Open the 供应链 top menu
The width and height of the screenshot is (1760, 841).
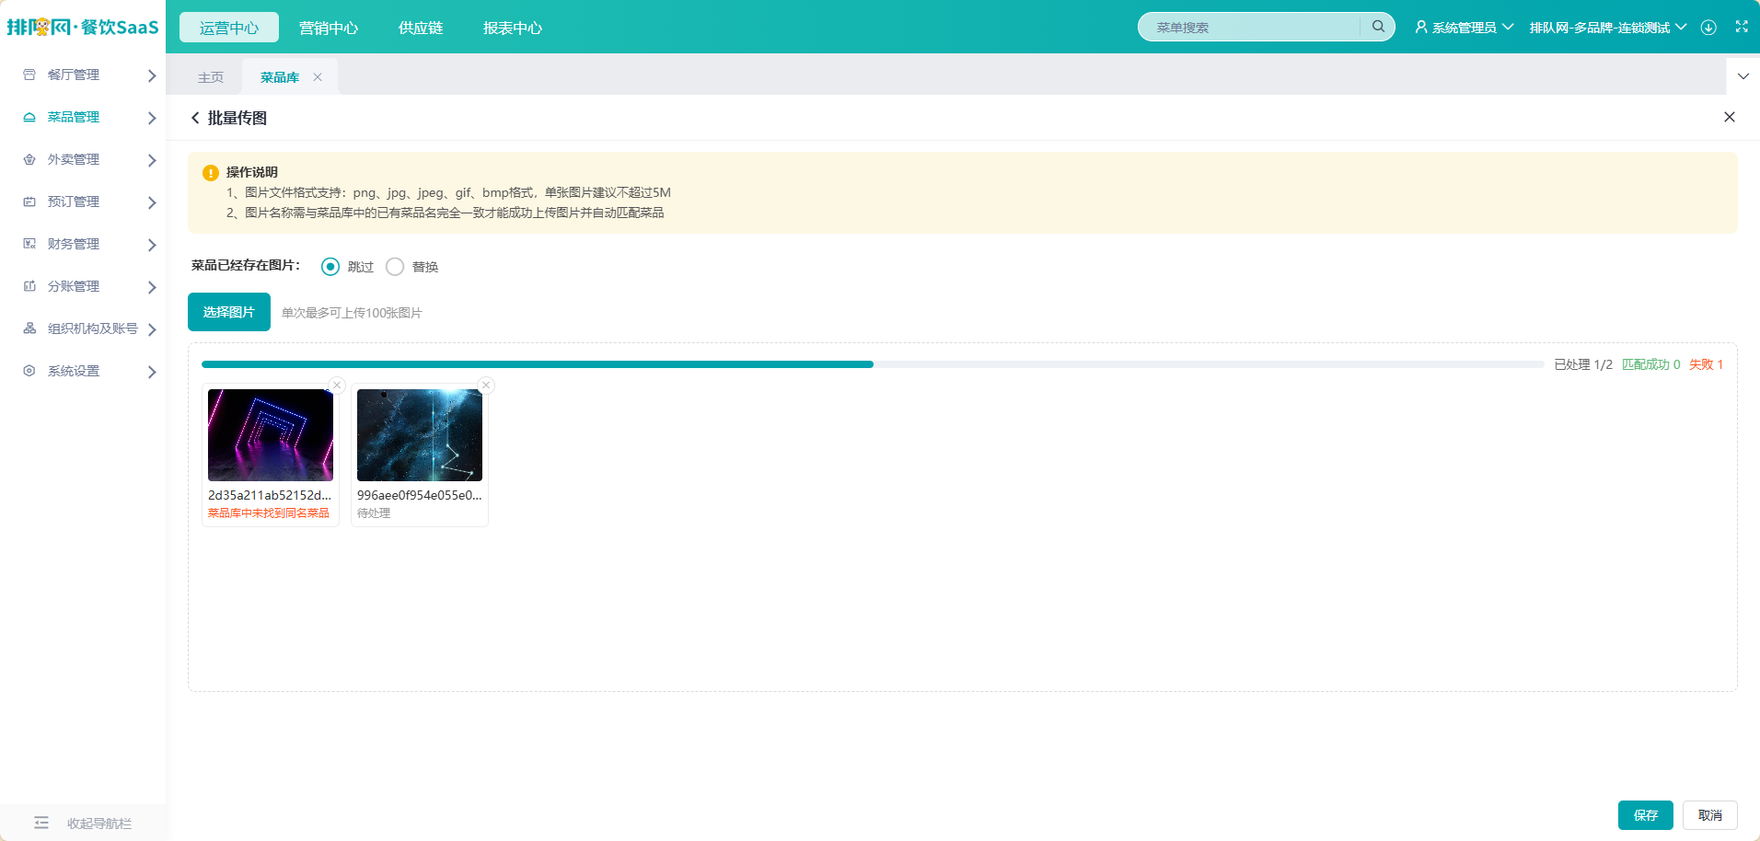click(421, 28)
